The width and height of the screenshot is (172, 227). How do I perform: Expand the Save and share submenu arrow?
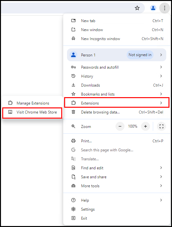[x=161, y=177]
